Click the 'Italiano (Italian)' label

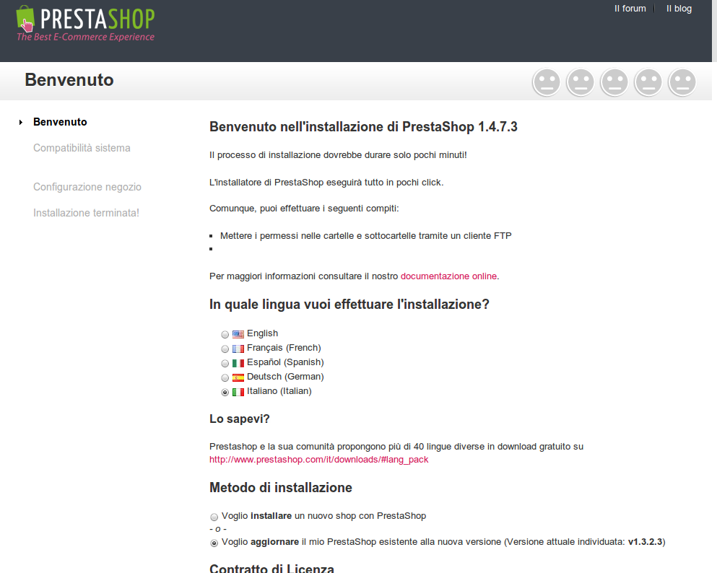(x=279, y=391)
